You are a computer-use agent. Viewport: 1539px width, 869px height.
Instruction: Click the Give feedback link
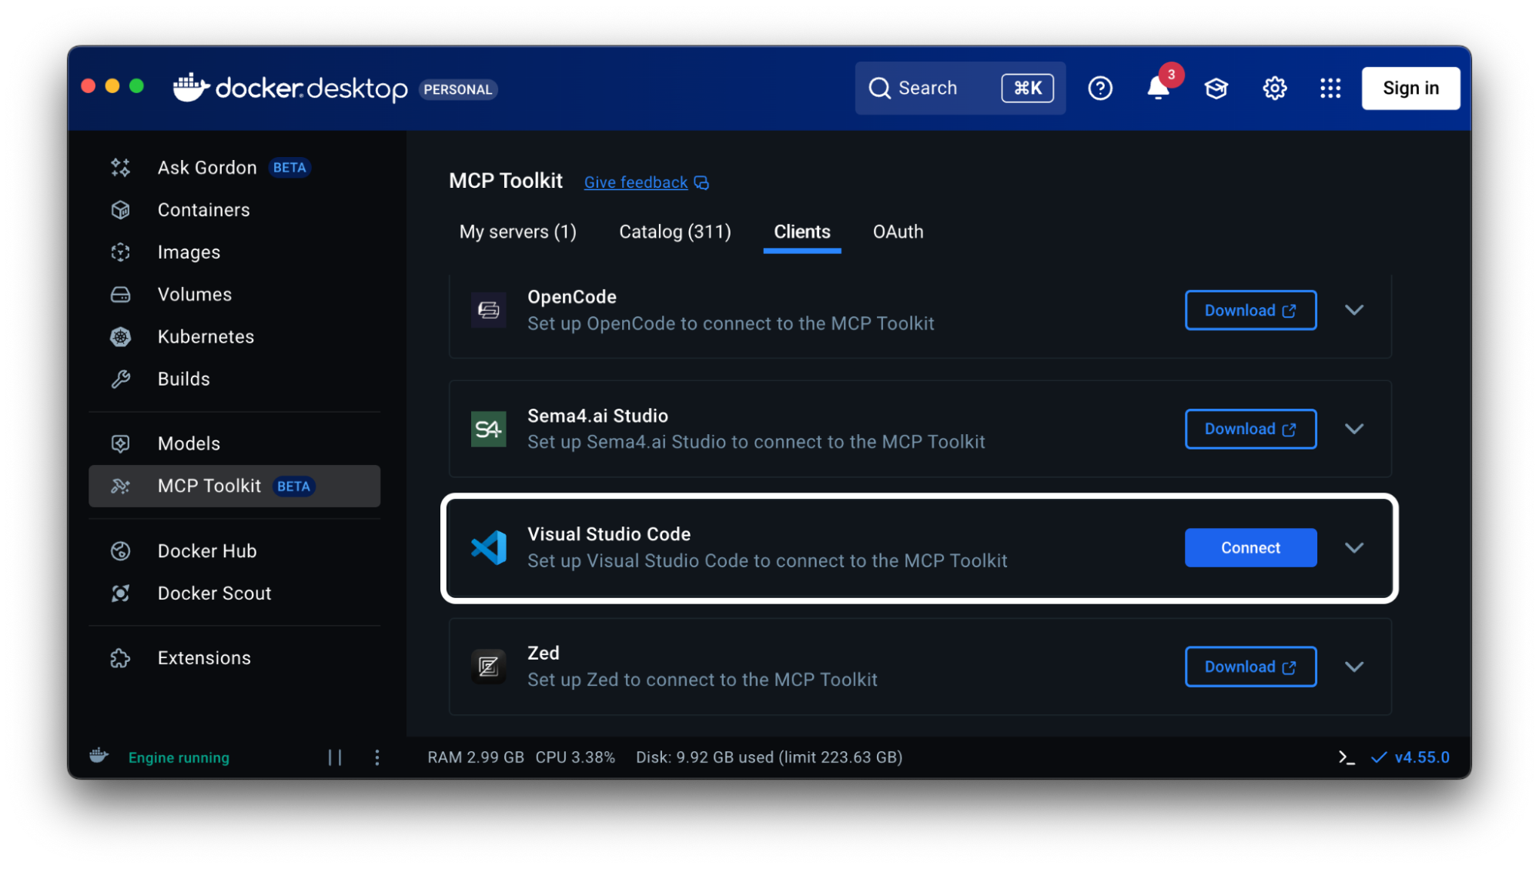635,182
